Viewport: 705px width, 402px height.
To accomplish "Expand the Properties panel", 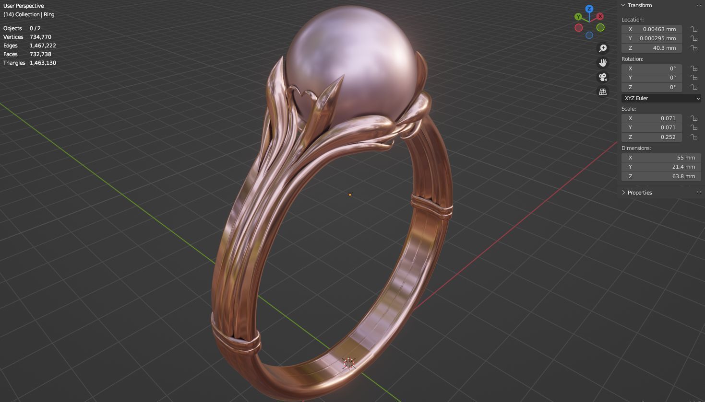I will (623, 193).
